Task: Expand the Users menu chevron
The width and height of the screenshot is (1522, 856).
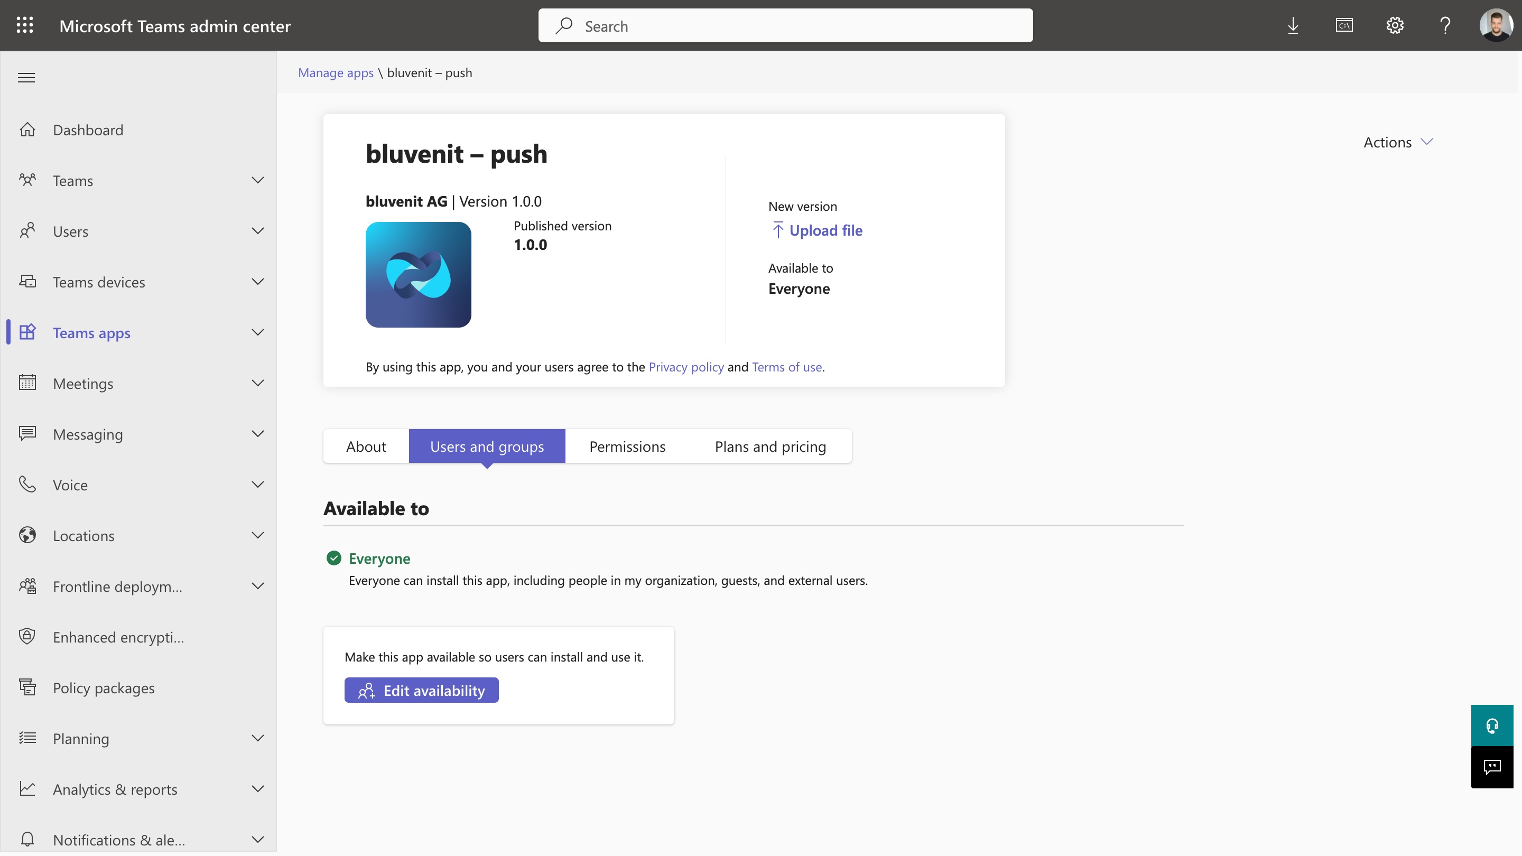Action: 257,231
